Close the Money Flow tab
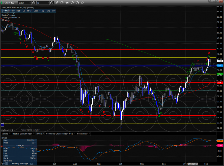The width and height of the screenshot is (224, 166). click(x=89, y=133)
